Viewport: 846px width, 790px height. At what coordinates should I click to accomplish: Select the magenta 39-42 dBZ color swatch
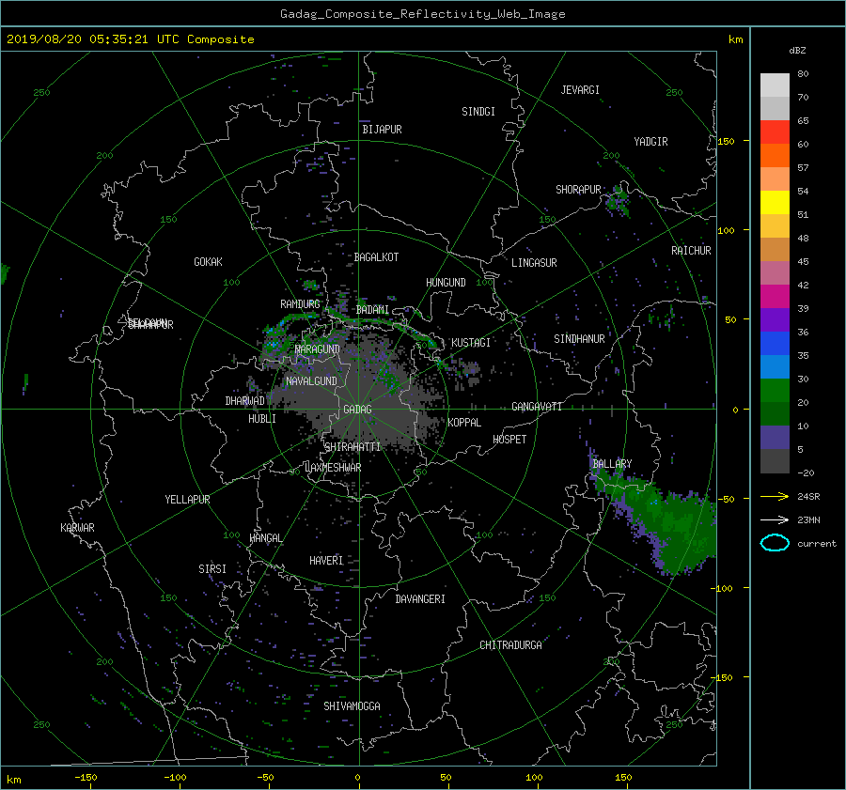pos(775,296)
